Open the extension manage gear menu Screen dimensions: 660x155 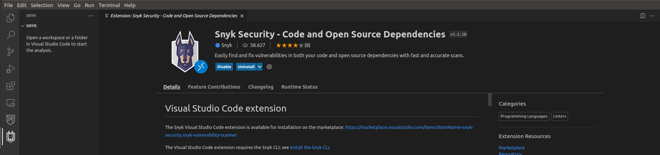click(x=269, y=67)
